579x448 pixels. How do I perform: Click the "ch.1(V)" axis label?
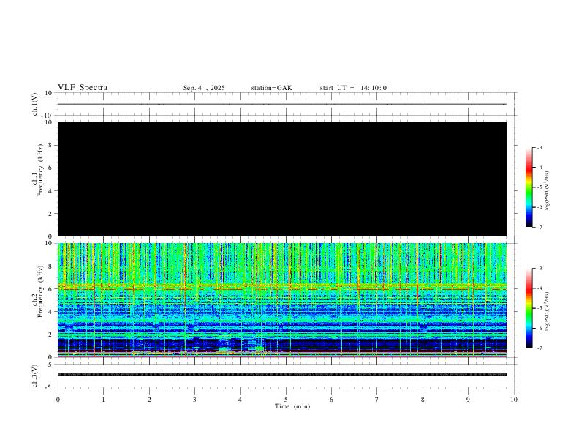click(35, 104)
